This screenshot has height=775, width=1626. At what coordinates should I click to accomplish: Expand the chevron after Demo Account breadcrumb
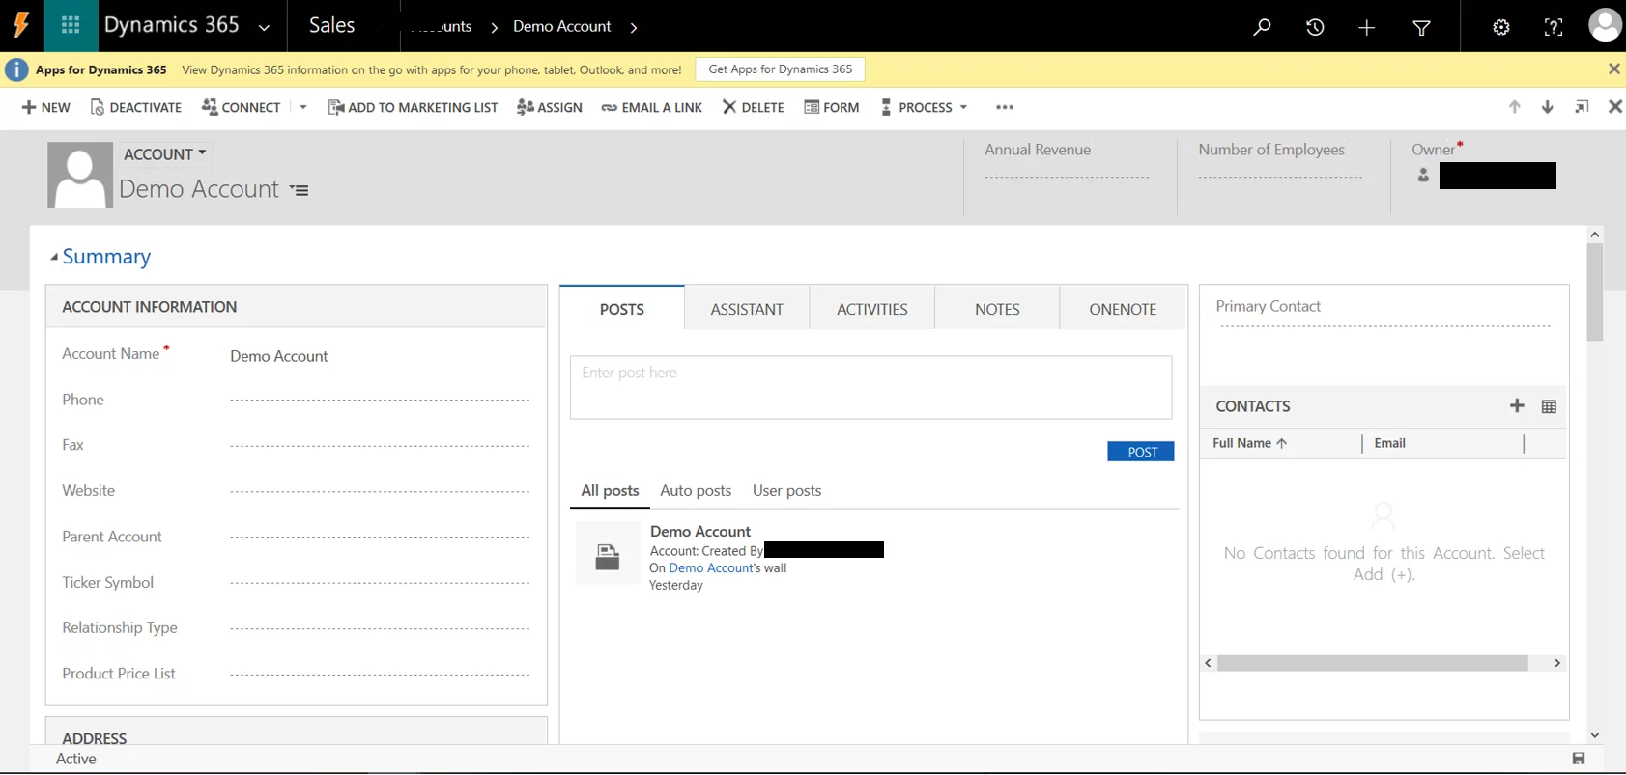[x=634, y=28]
